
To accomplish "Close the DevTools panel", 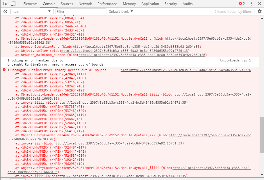I will point(259,4).
